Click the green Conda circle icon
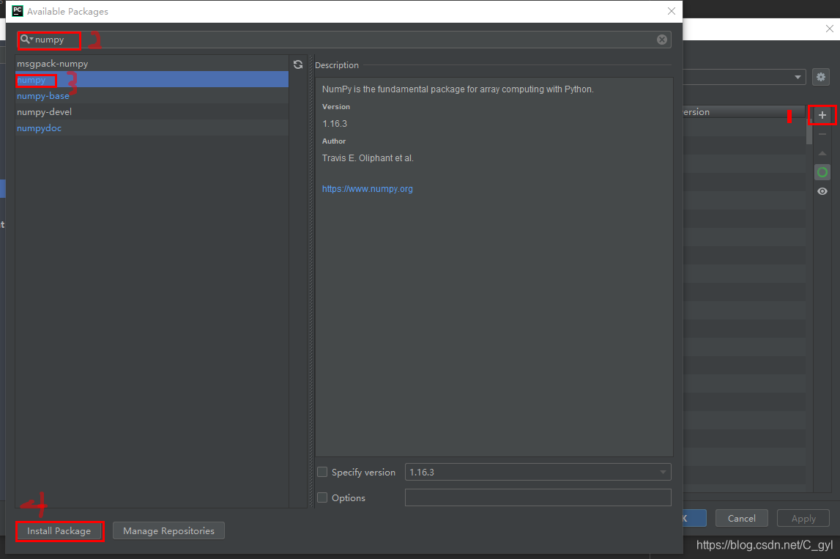The height and width of the screenshot is (559, 840). (822, 172)
